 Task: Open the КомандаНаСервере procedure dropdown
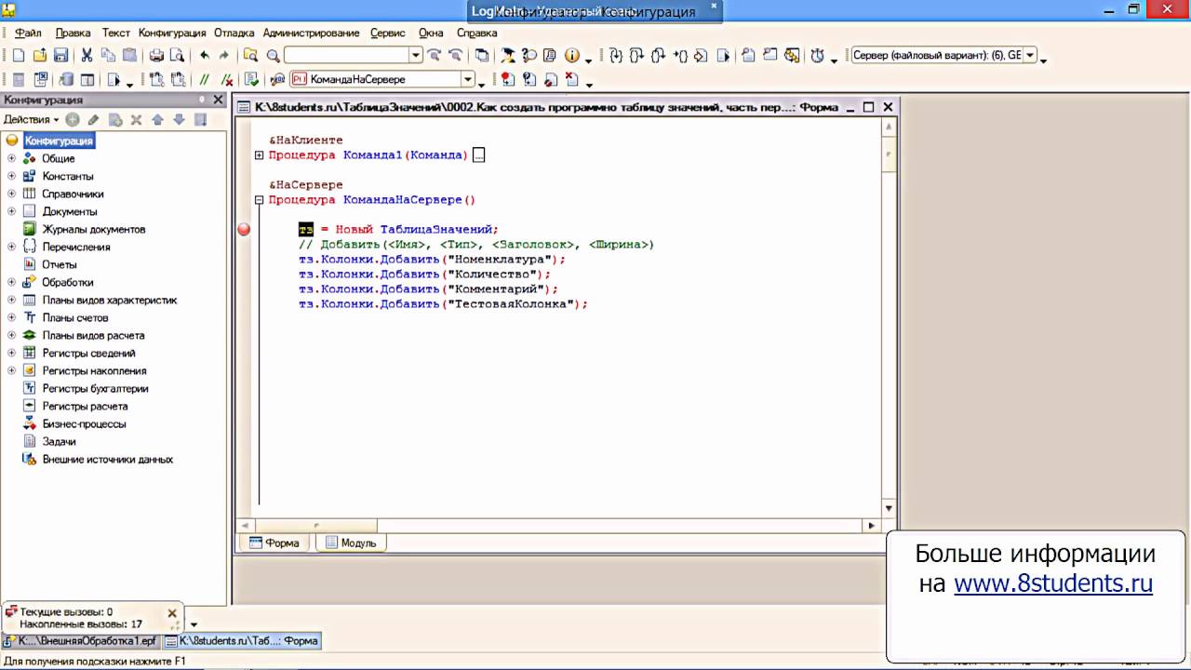(468, 80)
